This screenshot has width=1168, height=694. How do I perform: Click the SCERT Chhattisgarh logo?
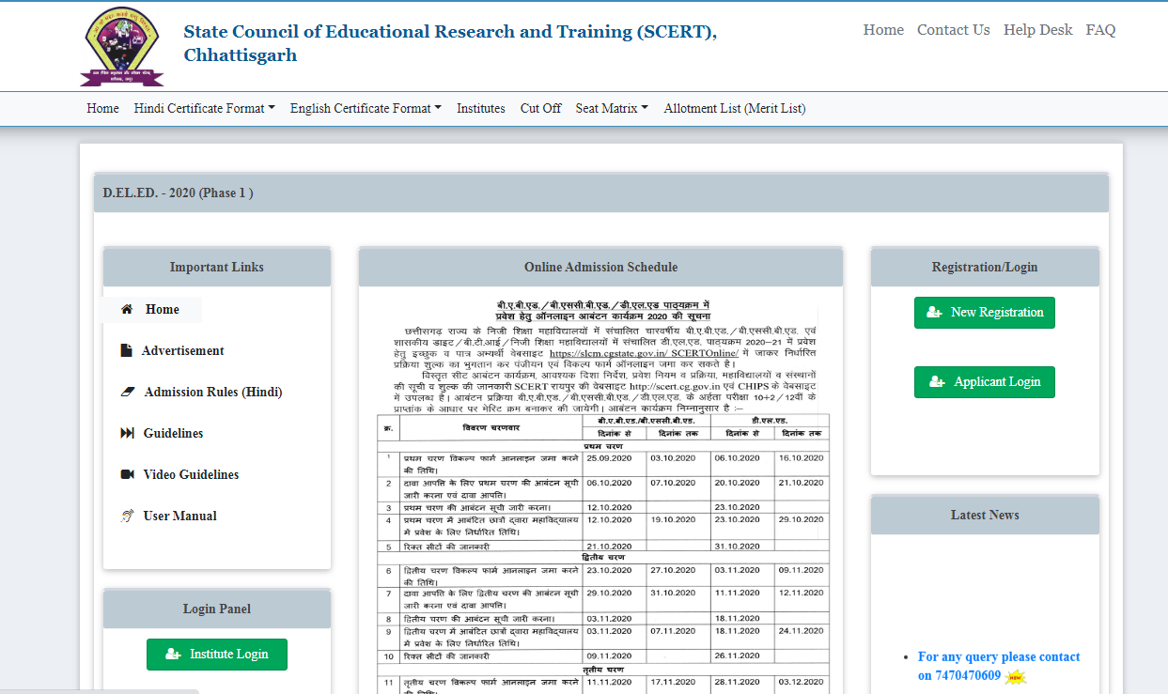[122, 45]
